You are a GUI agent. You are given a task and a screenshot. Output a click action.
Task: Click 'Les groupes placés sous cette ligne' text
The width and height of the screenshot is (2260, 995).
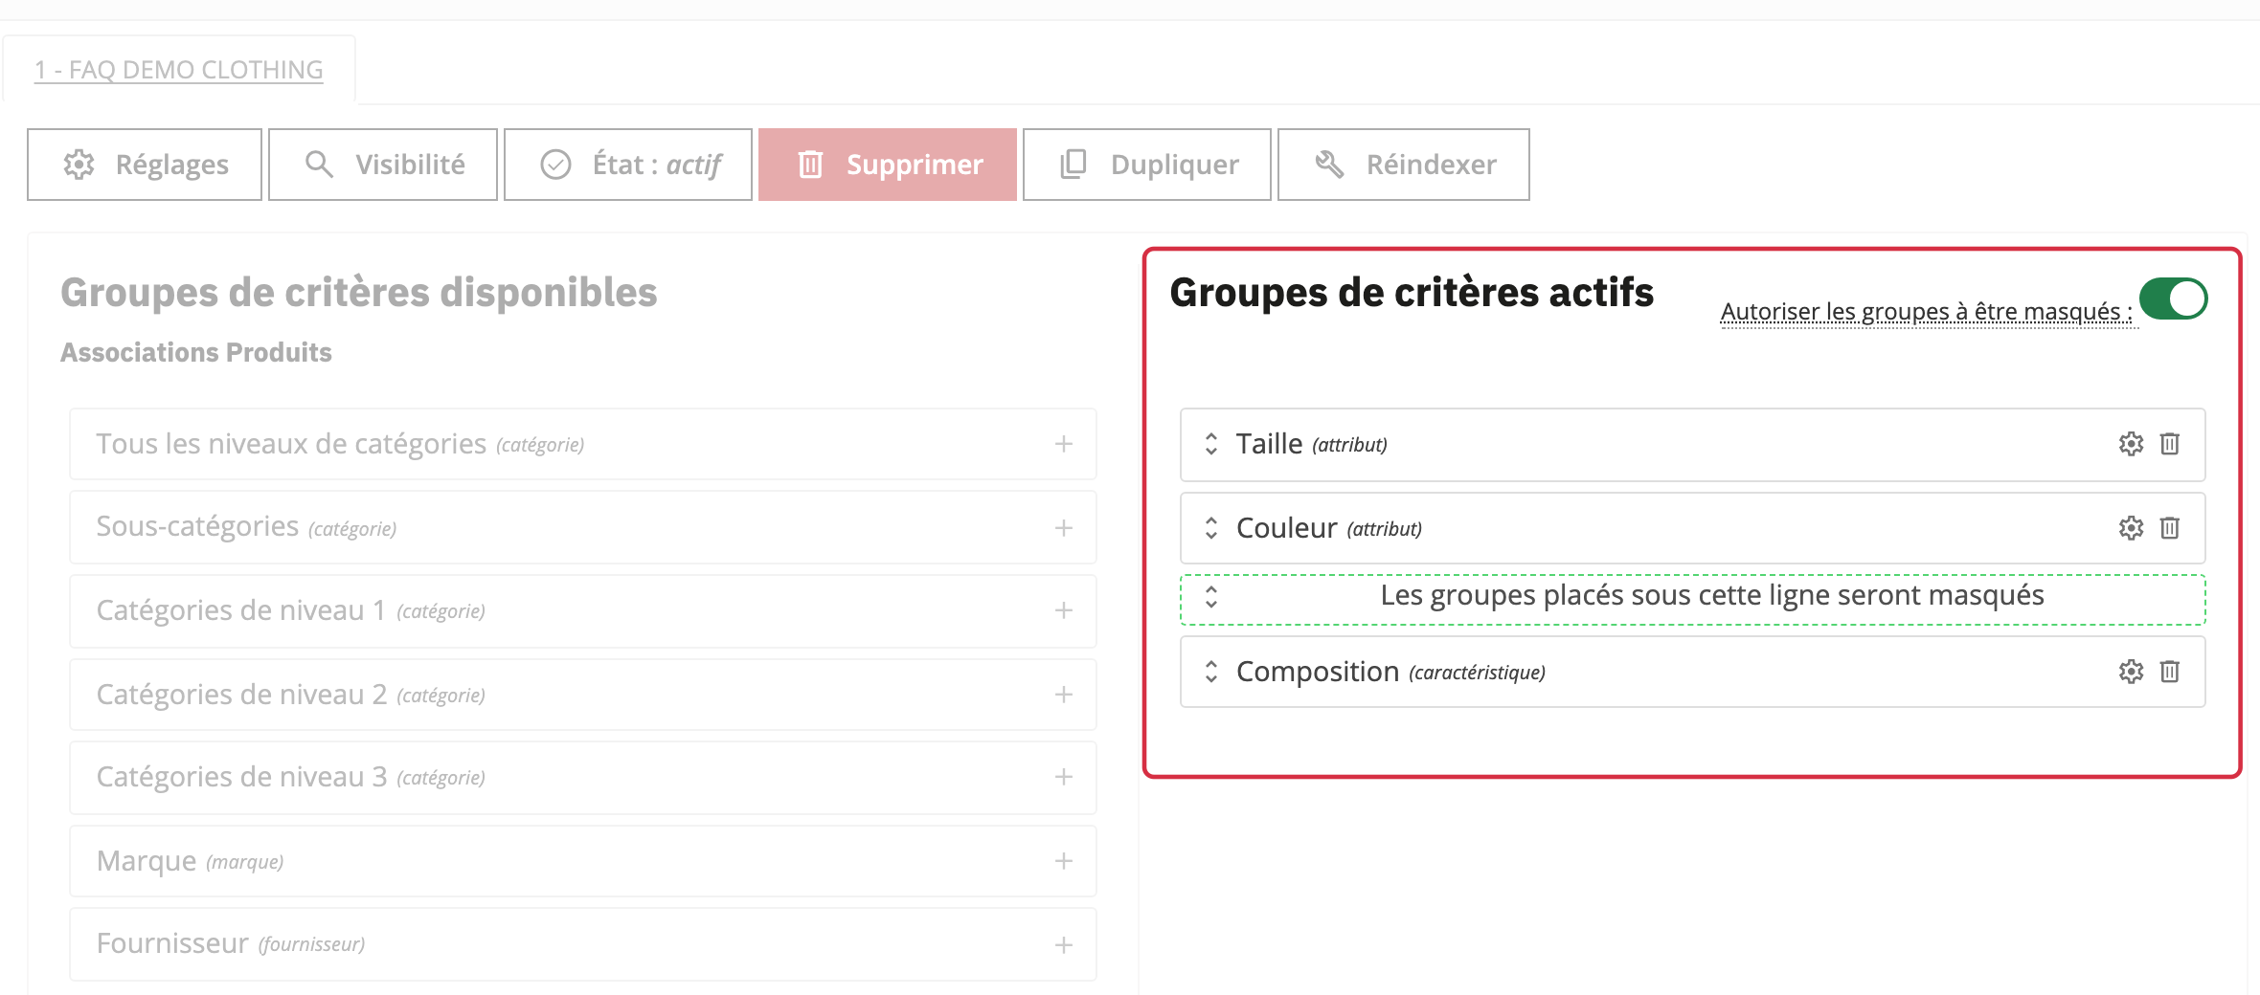tap(1712, 595)
